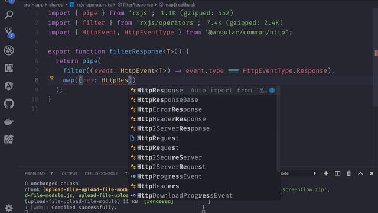Select Http2SecureServer suggestion

pyautogui.click(x=202, y=157)
